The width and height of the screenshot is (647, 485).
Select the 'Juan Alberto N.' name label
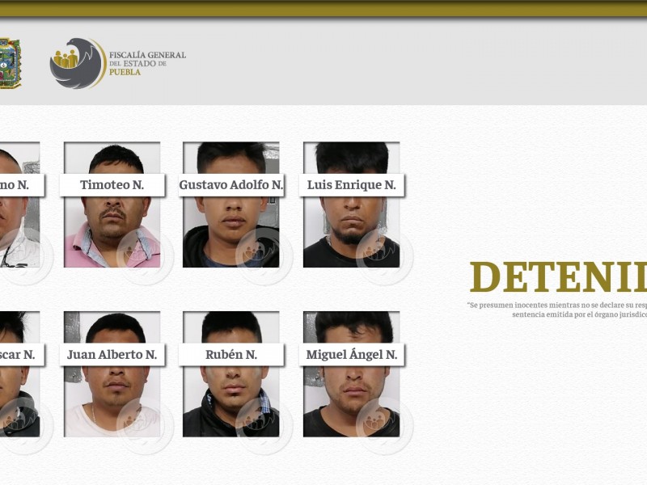(112, 355)
